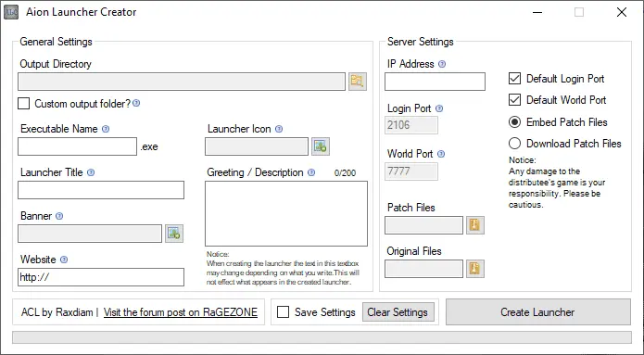Viewport: 644px width, 355px height.
Task: Click the IP Address input box
Action: 435,82
